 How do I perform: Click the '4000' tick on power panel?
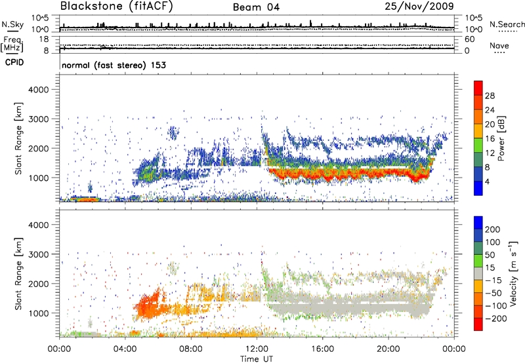pyautogui.click(x=39, y=90)
